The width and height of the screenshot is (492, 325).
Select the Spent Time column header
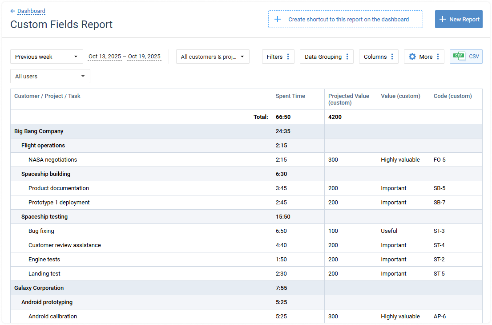(290, 96)
